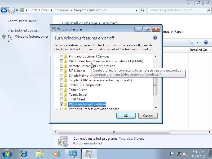
Task: Click Cancel in Windows Features dialog
Action: coord(148,116)
